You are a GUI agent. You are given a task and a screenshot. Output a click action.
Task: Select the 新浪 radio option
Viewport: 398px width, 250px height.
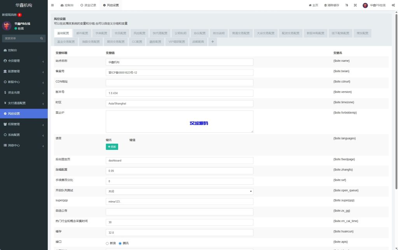[x=107, y=243]
